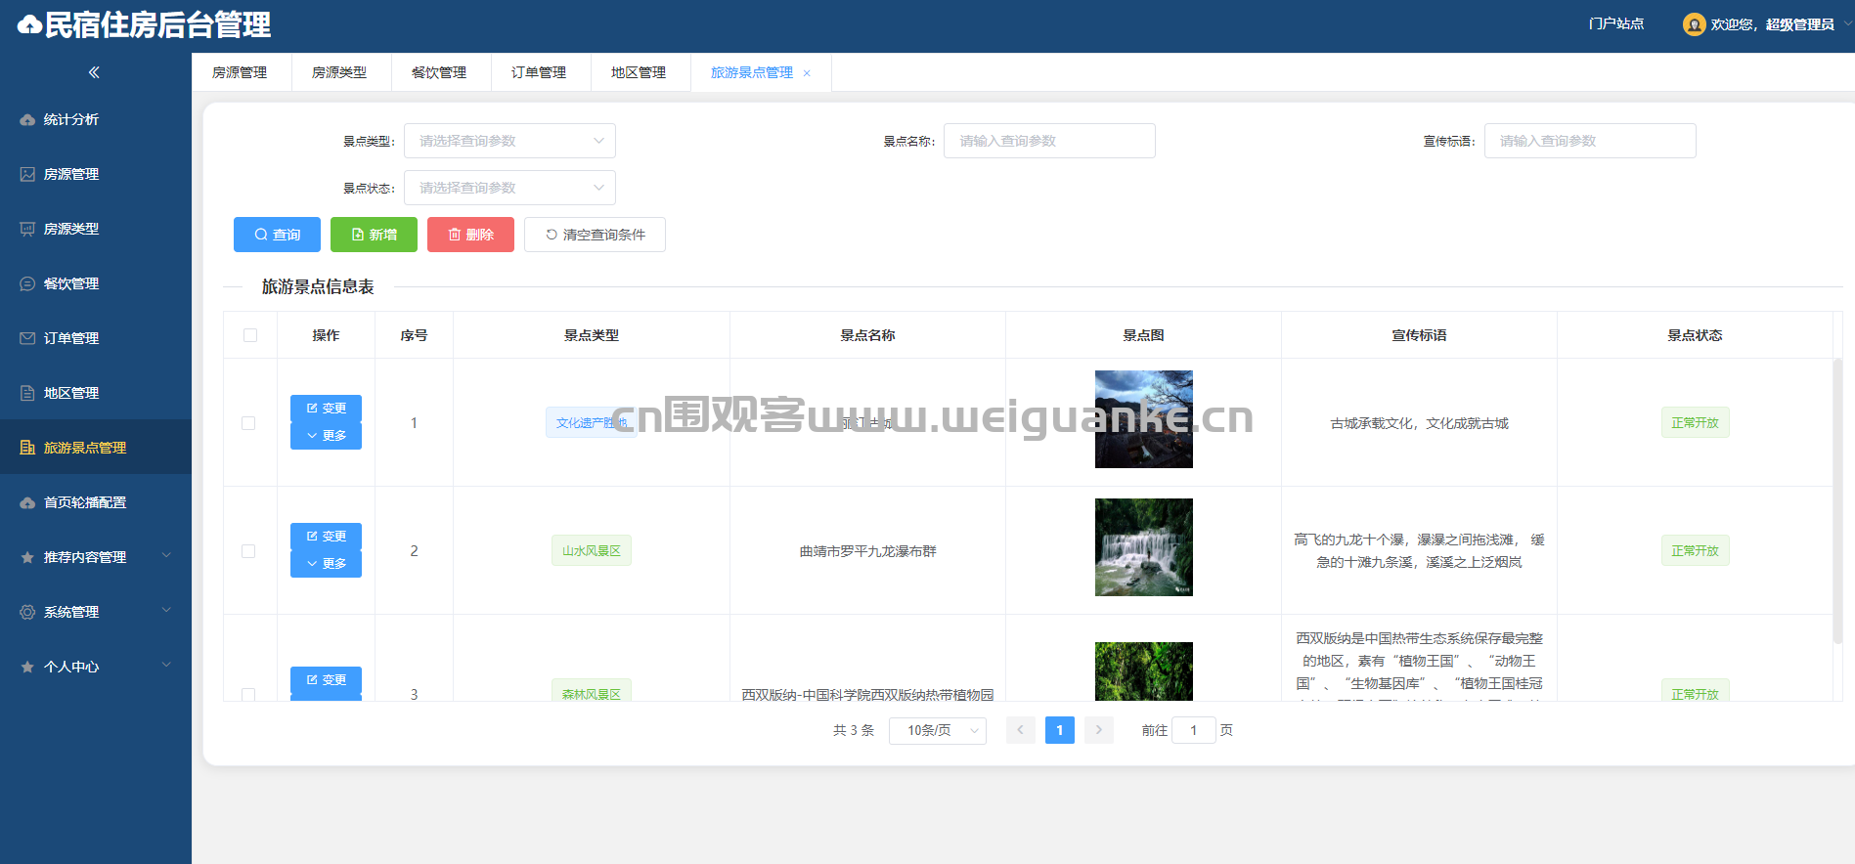The image size is (1855, 864).
Task: Click the 森林风景区 type tag
Action: [592, 692]
